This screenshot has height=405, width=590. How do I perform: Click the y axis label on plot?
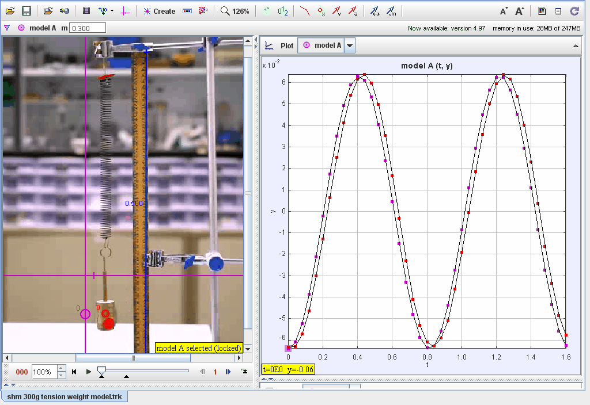(x=273, y=211)
